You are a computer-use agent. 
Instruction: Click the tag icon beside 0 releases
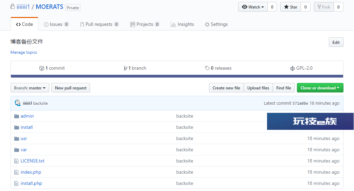coord(207,68)
